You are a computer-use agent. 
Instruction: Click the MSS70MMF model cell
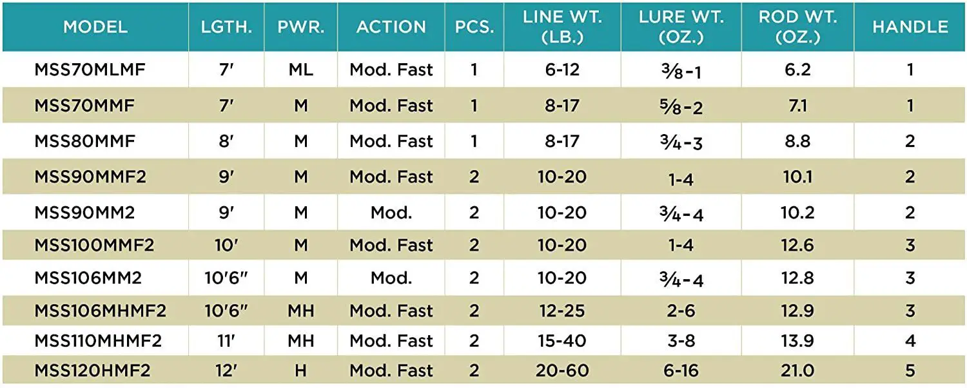click(84, 105)
